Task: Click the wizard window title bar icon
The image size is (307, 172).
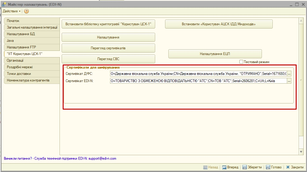Action: 4,4
